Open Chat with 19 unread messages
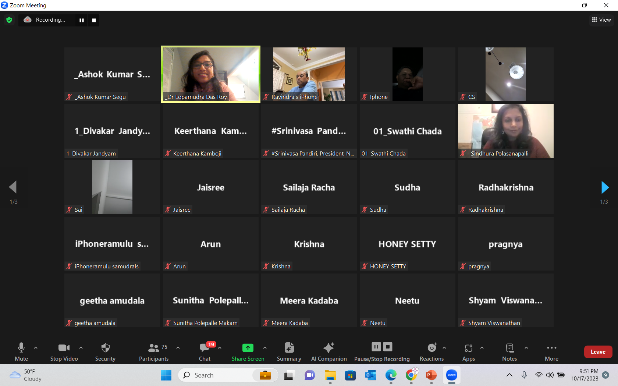The height and width of the screenshot is (386, 618). (x=205, y=352)
